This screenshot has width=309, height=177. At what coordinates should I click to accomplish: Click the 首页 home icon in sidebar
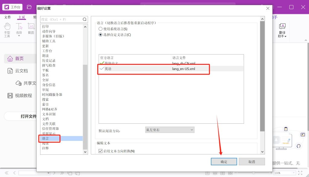tap(10, 58)
